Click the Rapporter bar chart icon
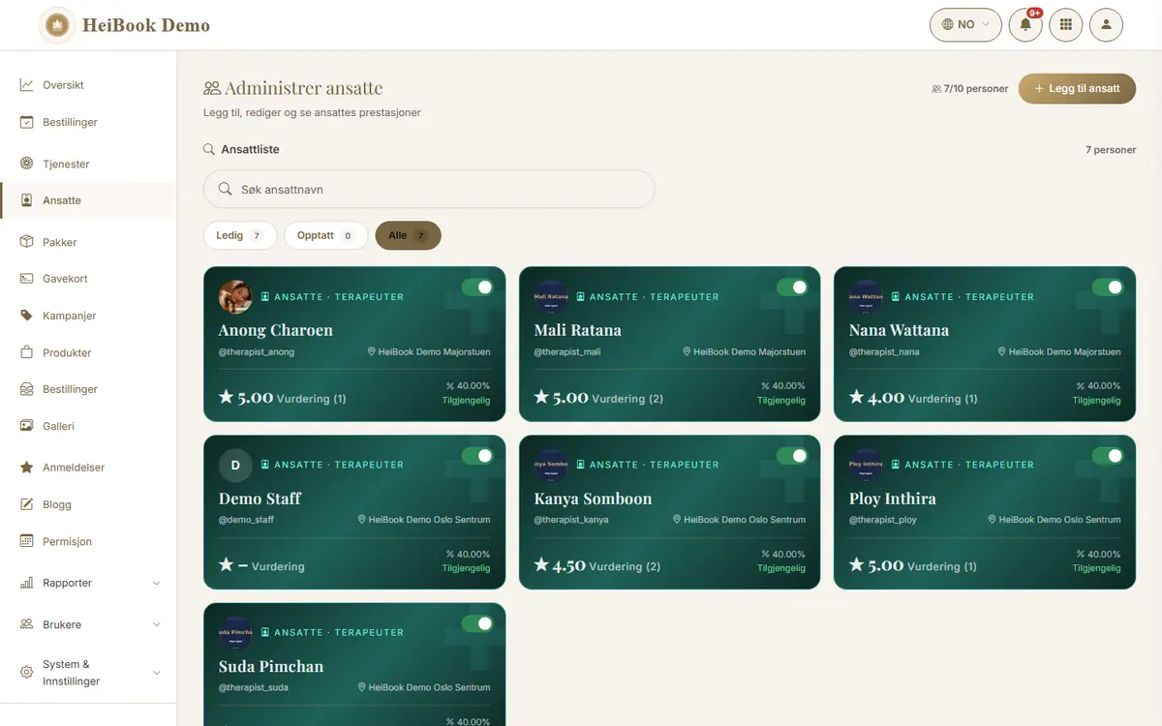The height and width of the screenshot is (726, 1162). (x=26, y=583)
